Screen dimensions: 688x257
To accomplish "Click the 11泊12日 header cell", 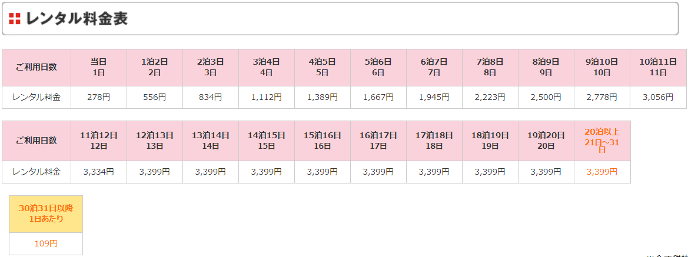I will point(99,141).
